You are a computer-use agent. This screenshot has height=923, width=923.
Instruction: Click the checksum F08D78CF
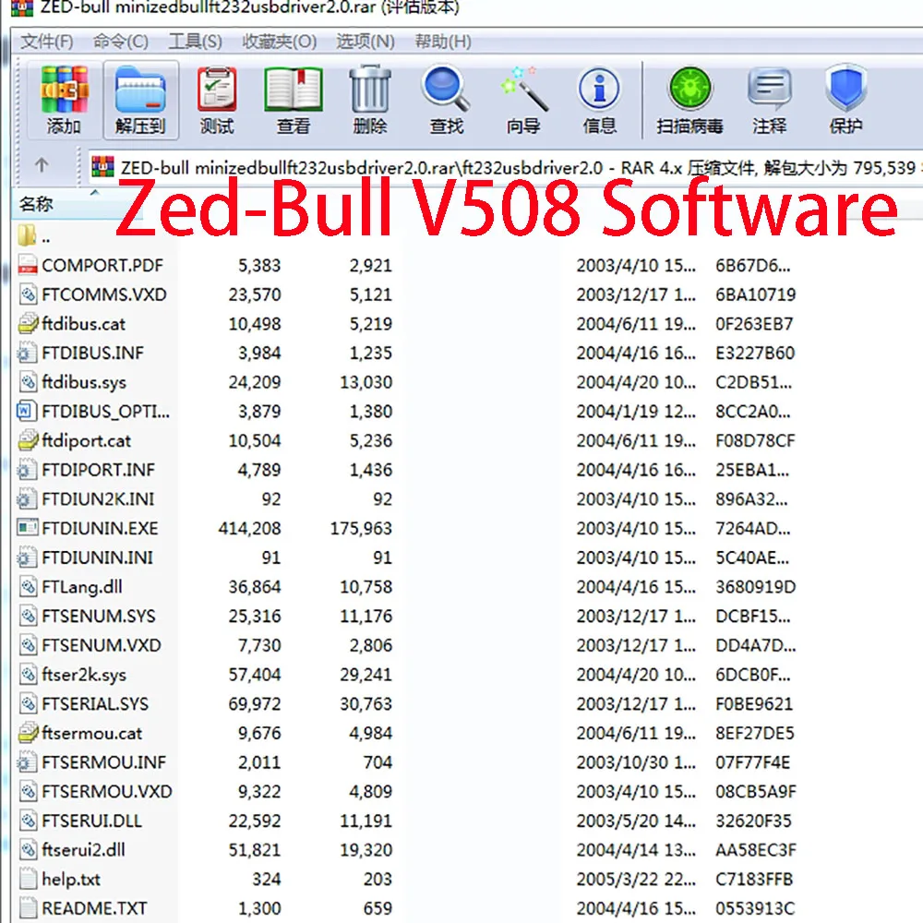click(755, 440)
